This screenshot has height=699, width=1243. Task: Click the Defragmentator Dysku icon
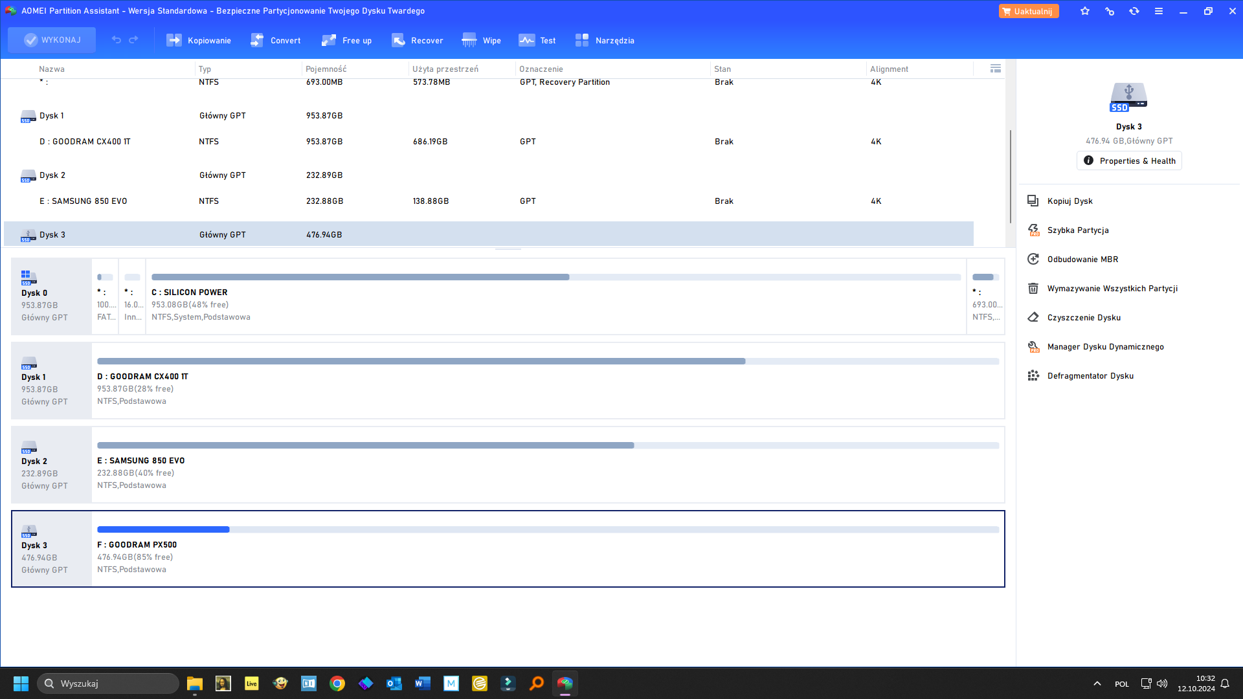[x=1033, y=376]
